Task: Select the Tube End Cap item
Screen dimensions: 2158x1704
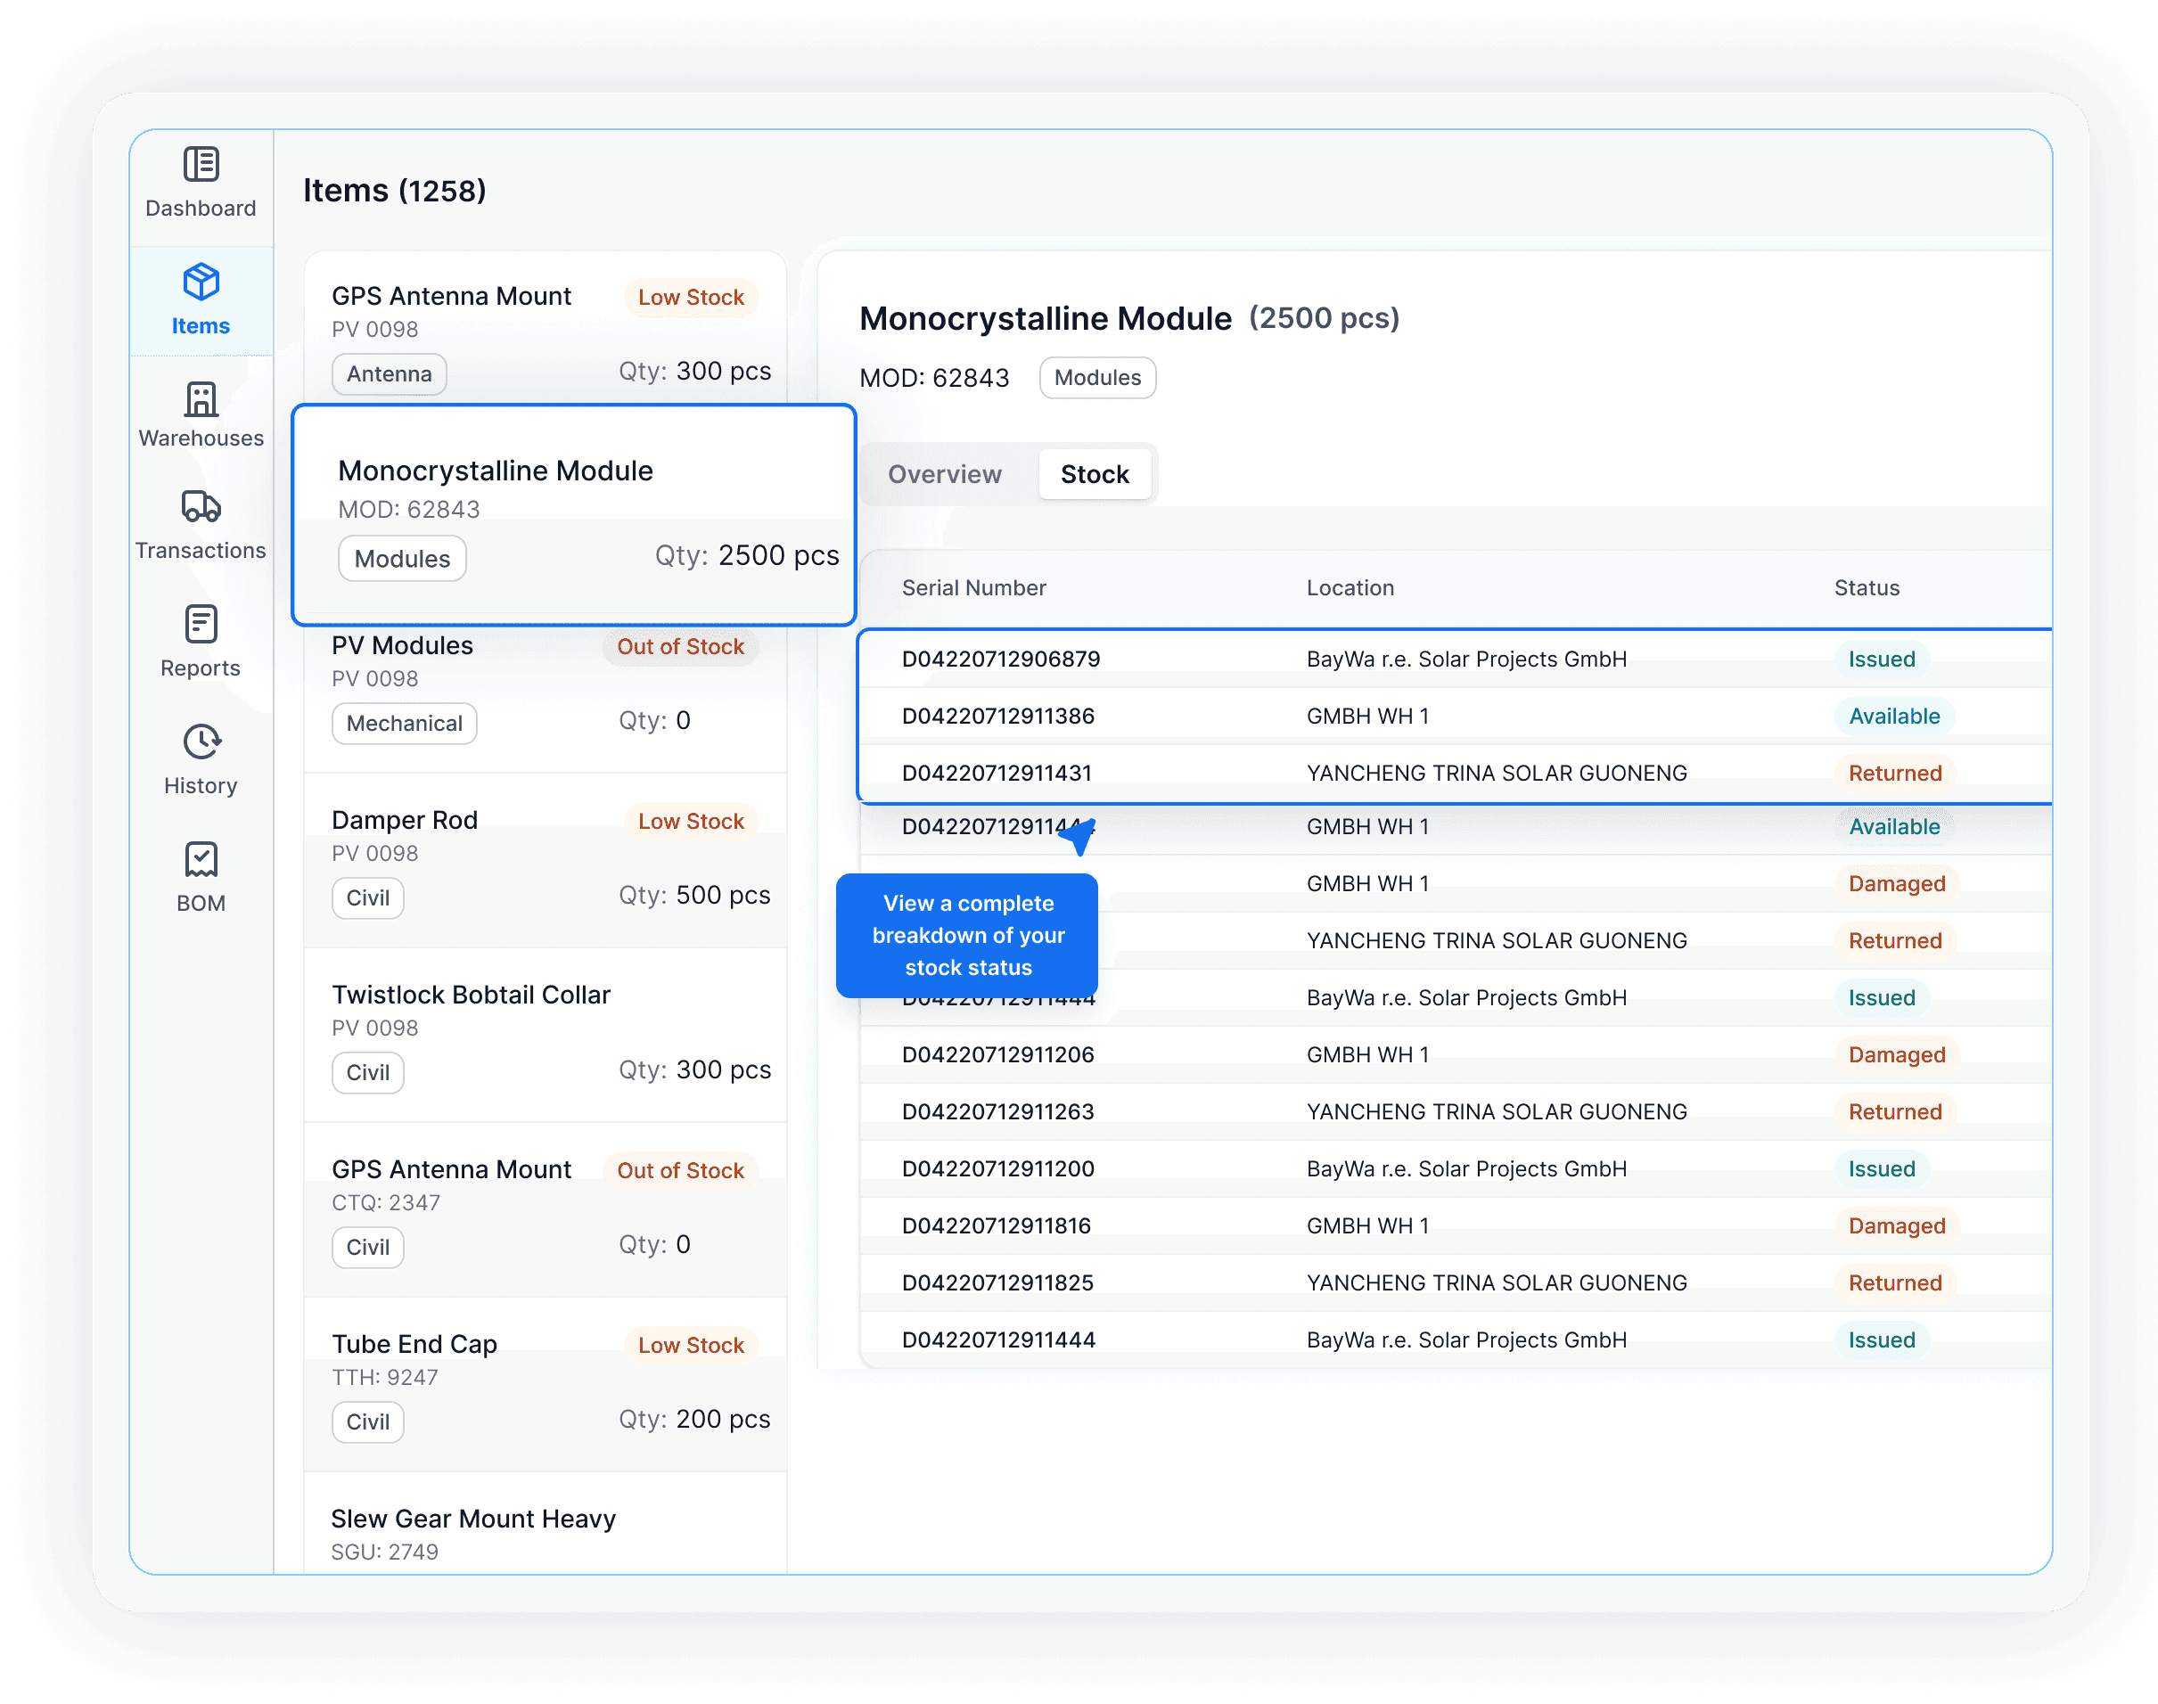Action: pyautogui.click(x=546, y=1384)
